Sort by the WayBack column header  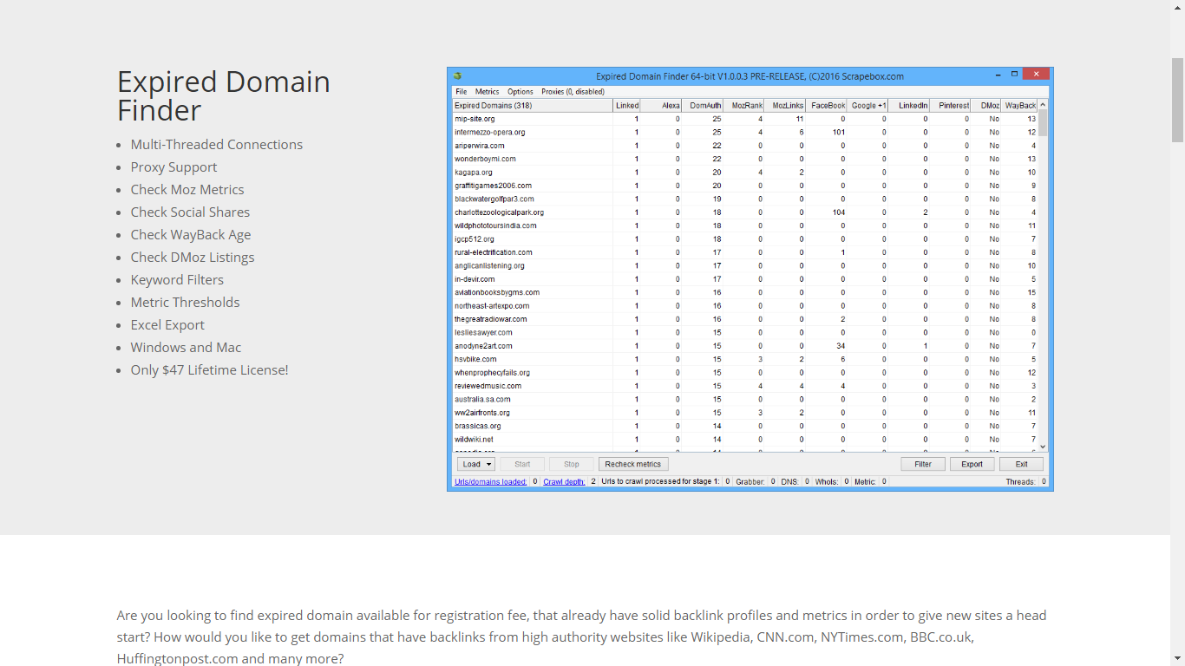(x=1020, y=105)
